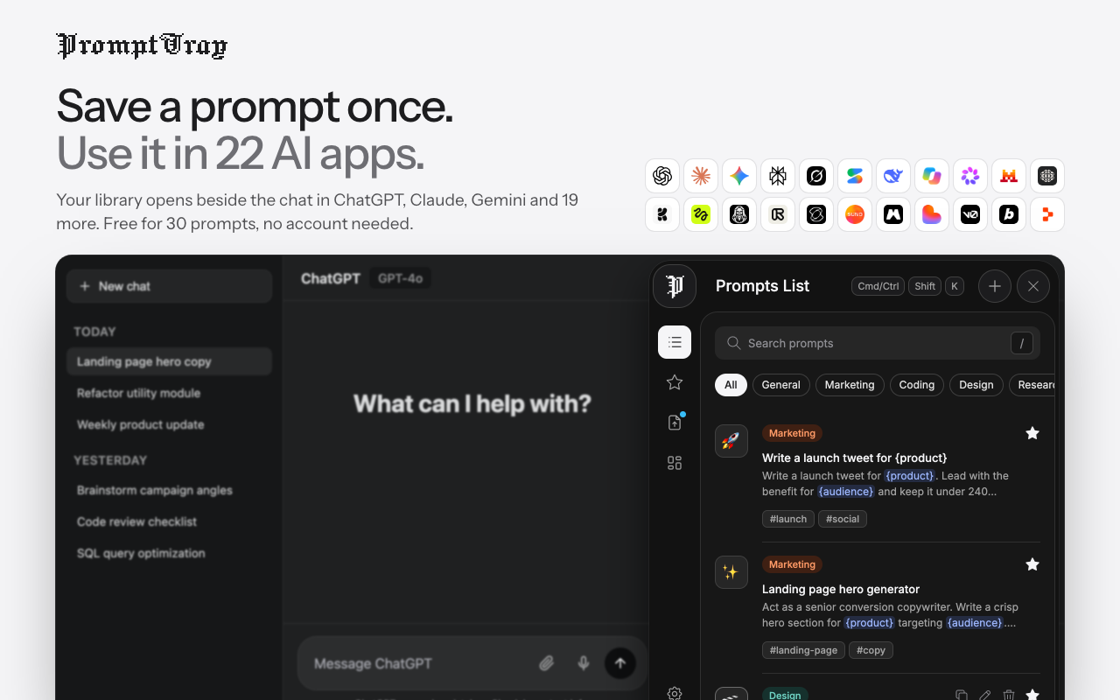Click the microphone voice input icon
Screen dimensions: 1120x700
(584, 663)
